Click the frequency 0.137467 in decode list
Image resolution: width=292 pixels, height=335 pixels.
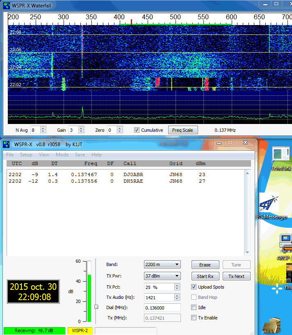[x=84, y=174]
